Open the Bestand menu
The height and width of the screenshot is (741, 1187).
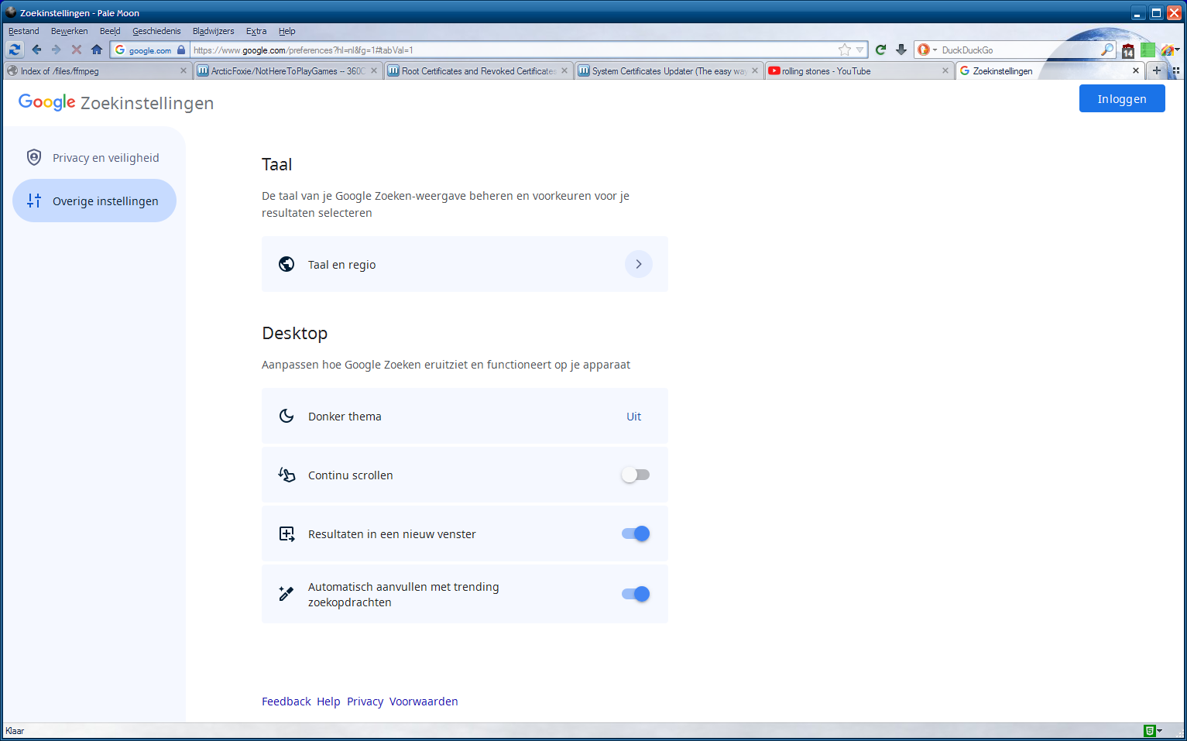(x=24, y=31)
